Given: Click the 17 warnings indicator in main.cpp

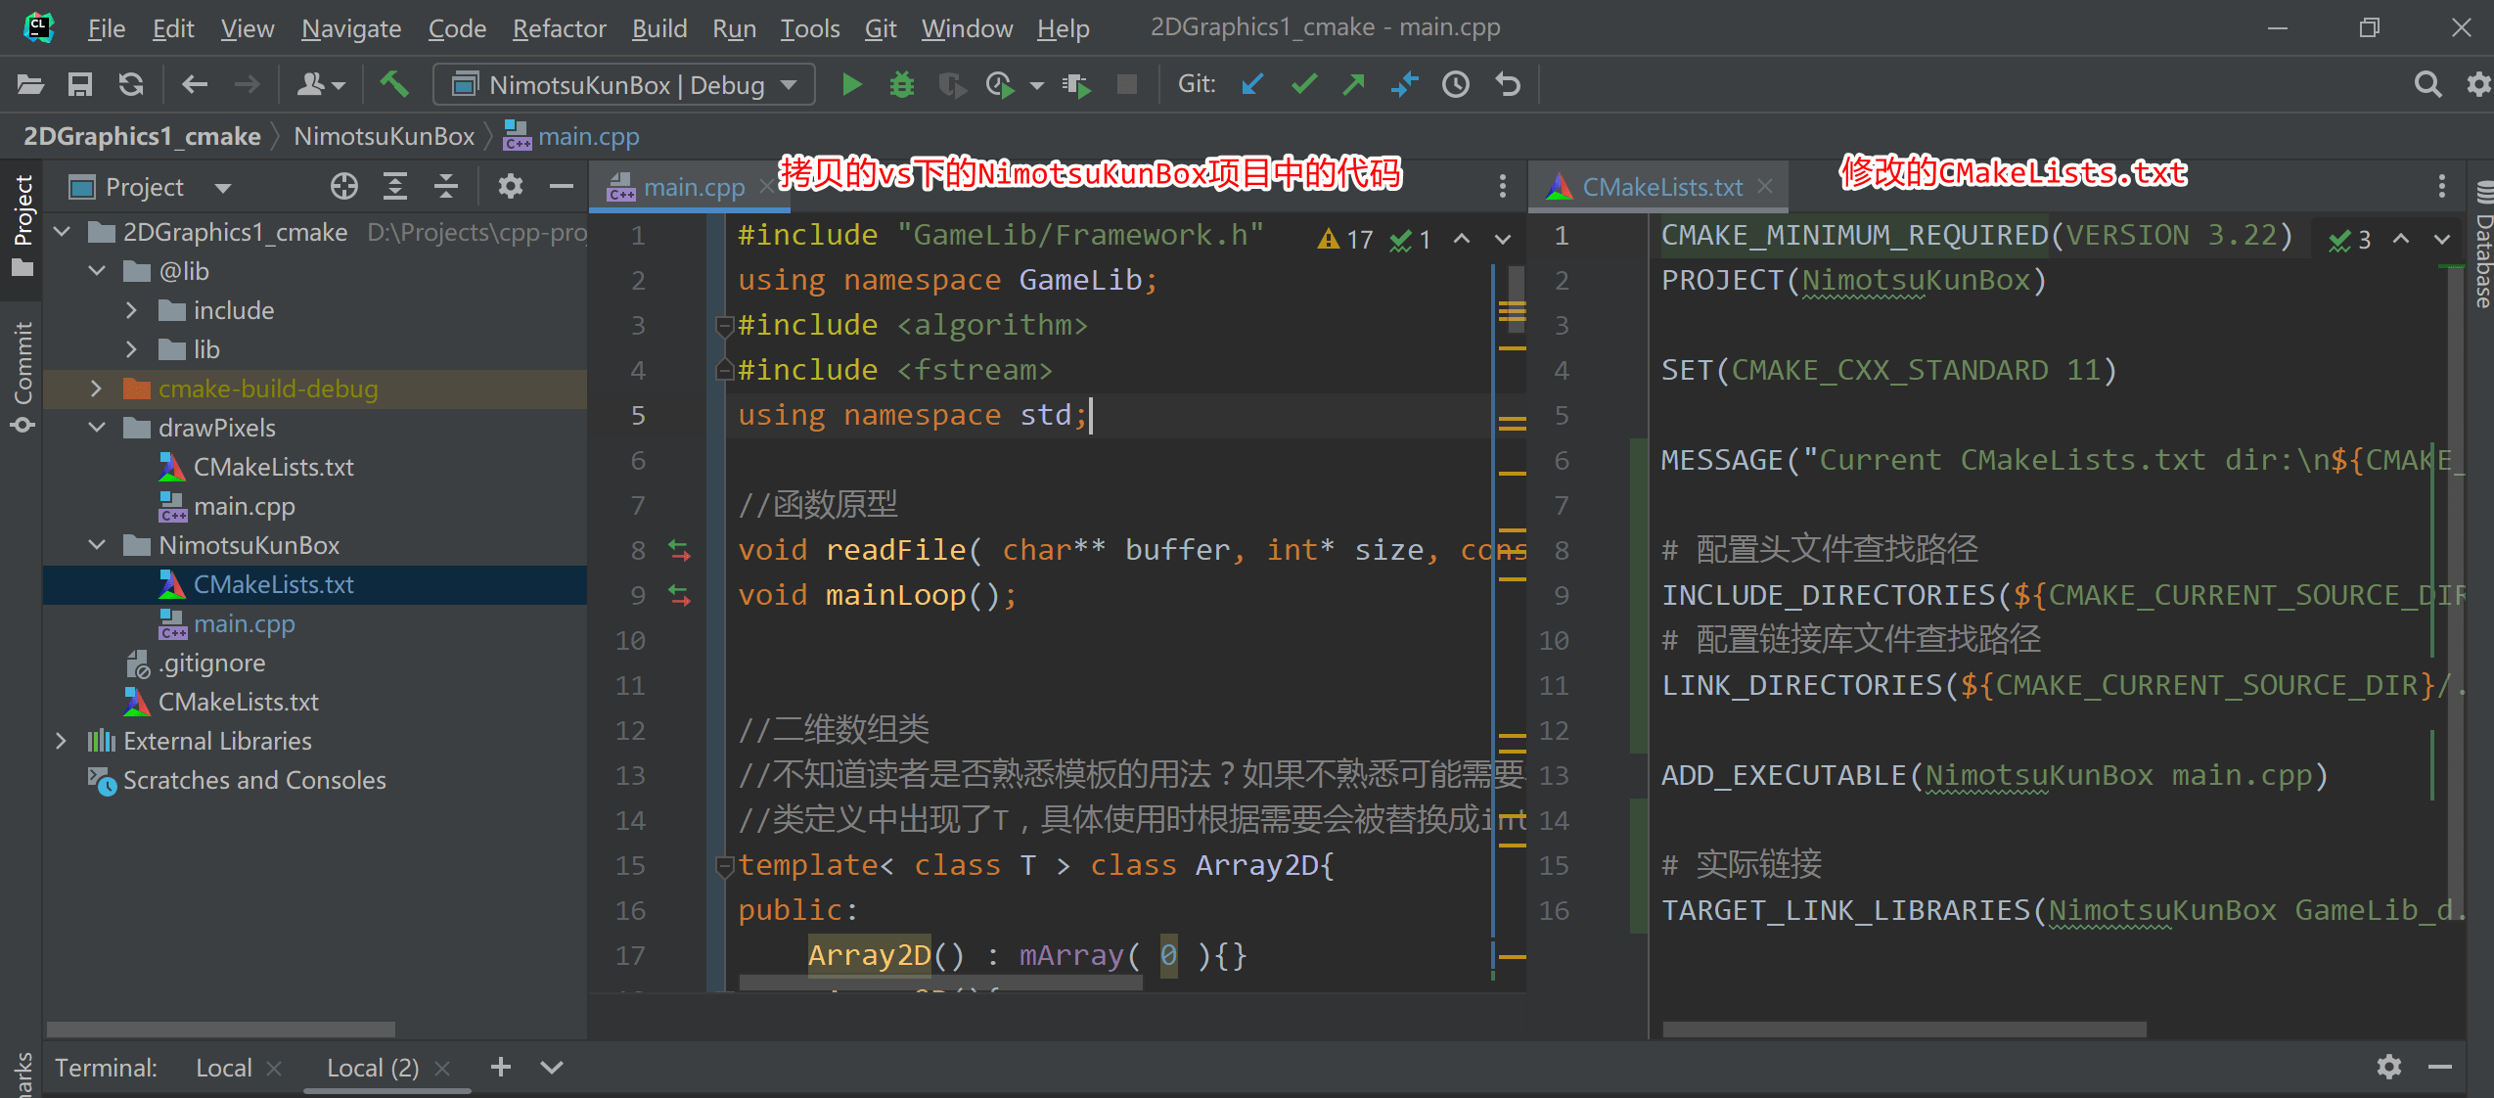Looking at the screenshot, I should 1346,239.
